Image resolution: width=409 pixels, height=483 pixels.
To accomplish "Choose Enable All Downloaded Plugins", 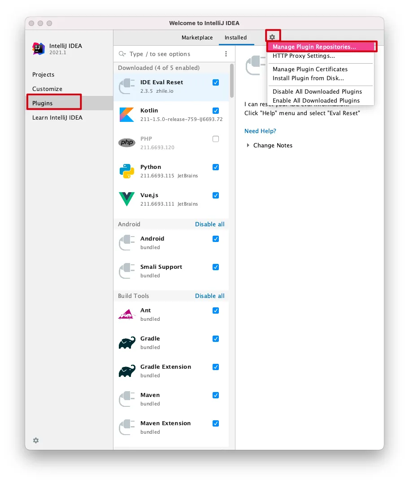I will (x=321, y=100).
